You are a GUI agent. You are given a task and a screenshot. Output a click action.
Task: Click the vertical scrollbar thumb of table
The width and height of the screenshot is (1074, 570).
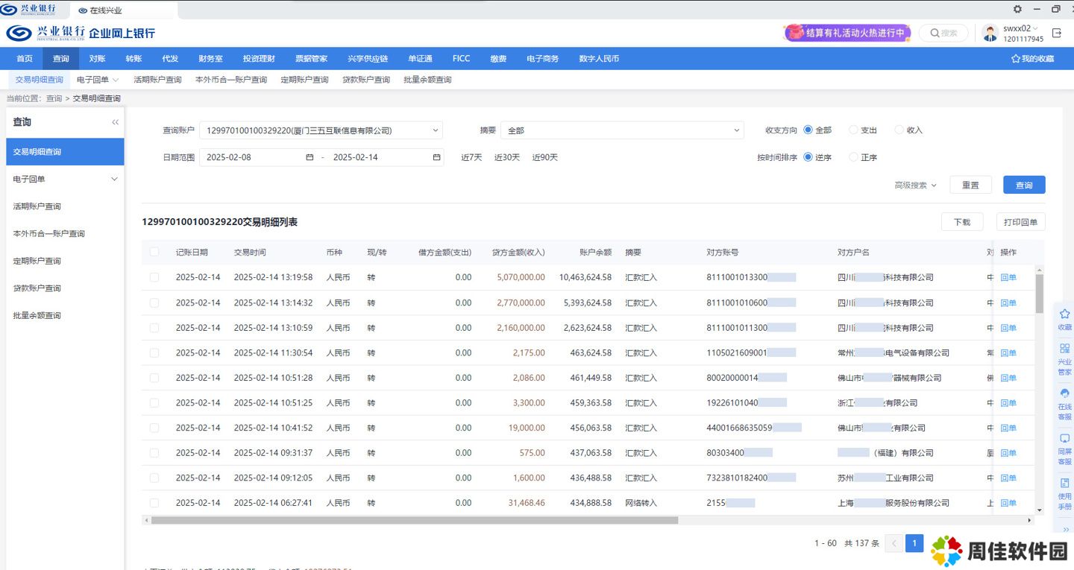(x=1040, y=294)
